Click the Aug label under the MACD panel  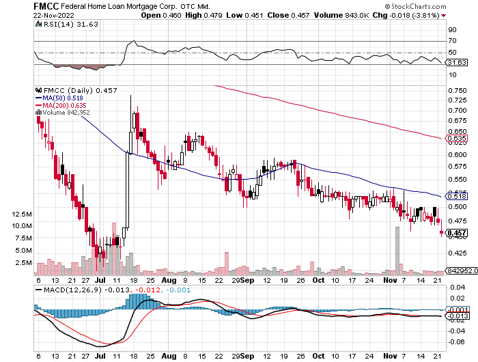click(x=169, y=357)
